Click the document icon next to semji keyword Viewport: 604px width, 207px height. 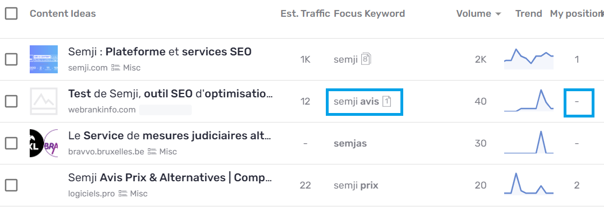[366, 59]
